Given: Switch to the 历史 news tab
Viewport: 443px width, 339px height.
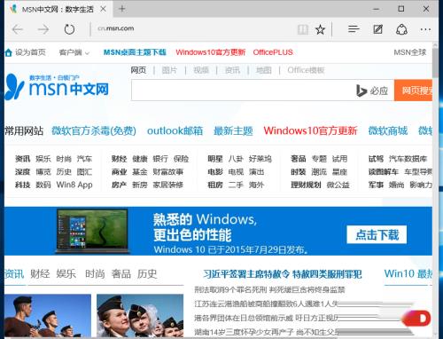Looking at the screenshot, I should pos(147,273).
